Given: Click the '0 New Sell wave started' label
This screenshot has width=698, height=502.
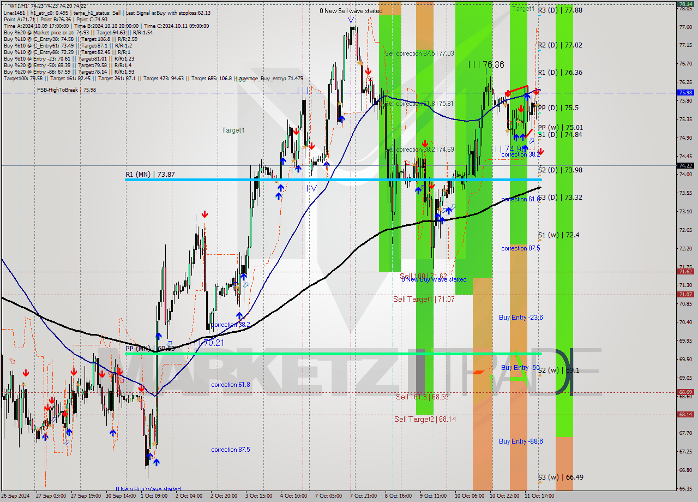Looking at the screenshot, I should pos(351,10).
